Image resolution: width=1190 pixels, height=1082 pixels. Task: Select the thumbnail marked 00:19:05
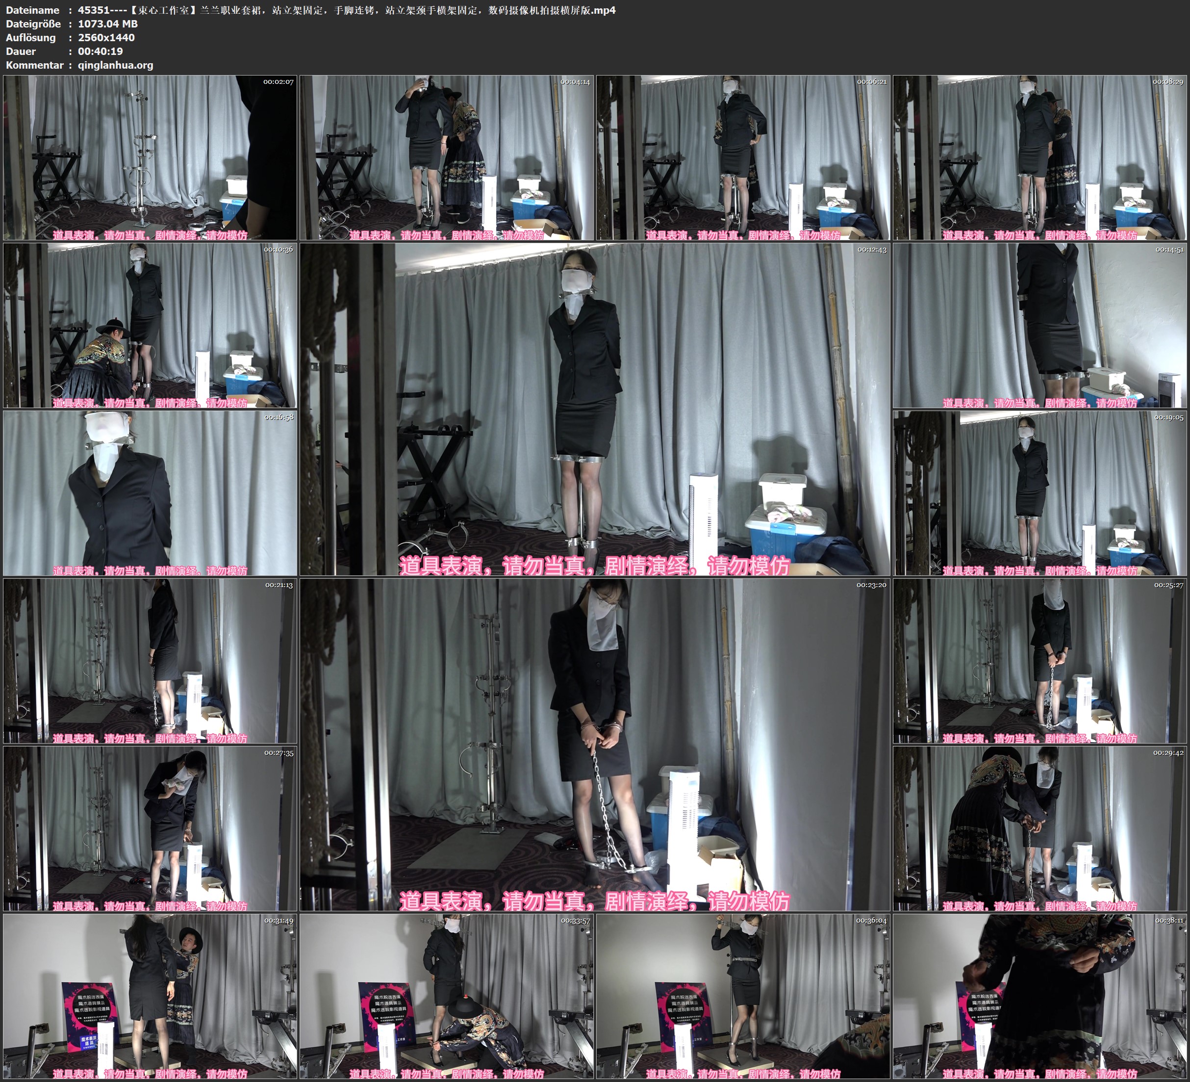click(x=1039, y=493)
